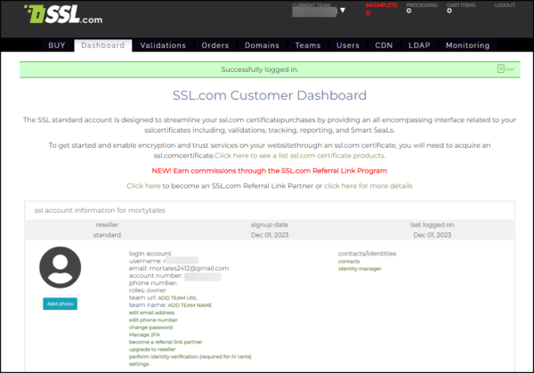The image size is (534, 373).
Task: Click the Add photo button
Action: pyautogui.click(x=60, y=304)
